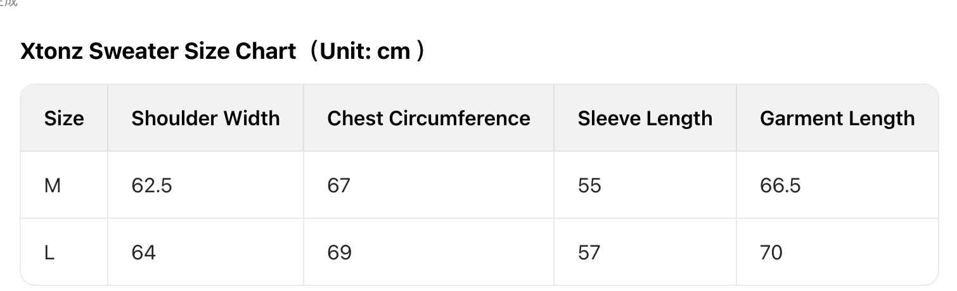Click the L size row label

point(49,252)
